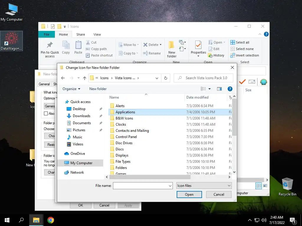
Task: Select the Control Panel folder row
Action: tap(170, 137)
